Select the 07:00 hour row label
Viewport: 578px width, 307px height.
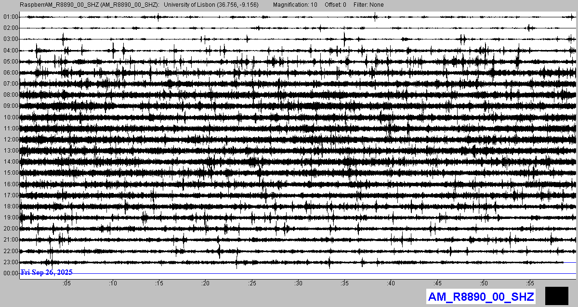pyautogui.click(x=11, y=84)
